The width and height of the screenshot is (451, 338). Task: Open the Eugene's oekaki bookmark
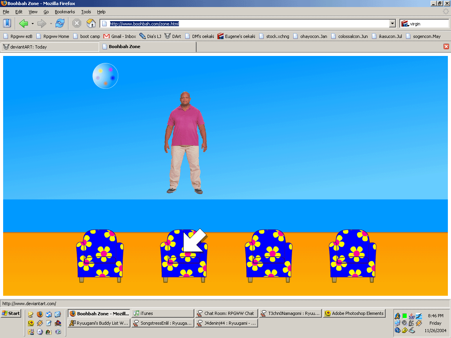pyautogui.click(x=236, y=36)
